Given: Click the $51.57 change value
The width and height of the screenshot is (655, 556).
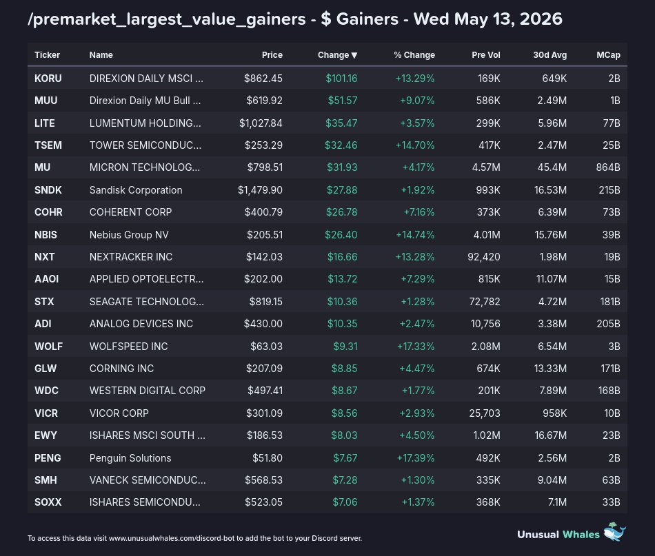Looking at the screenshot, I should point(343,101).
